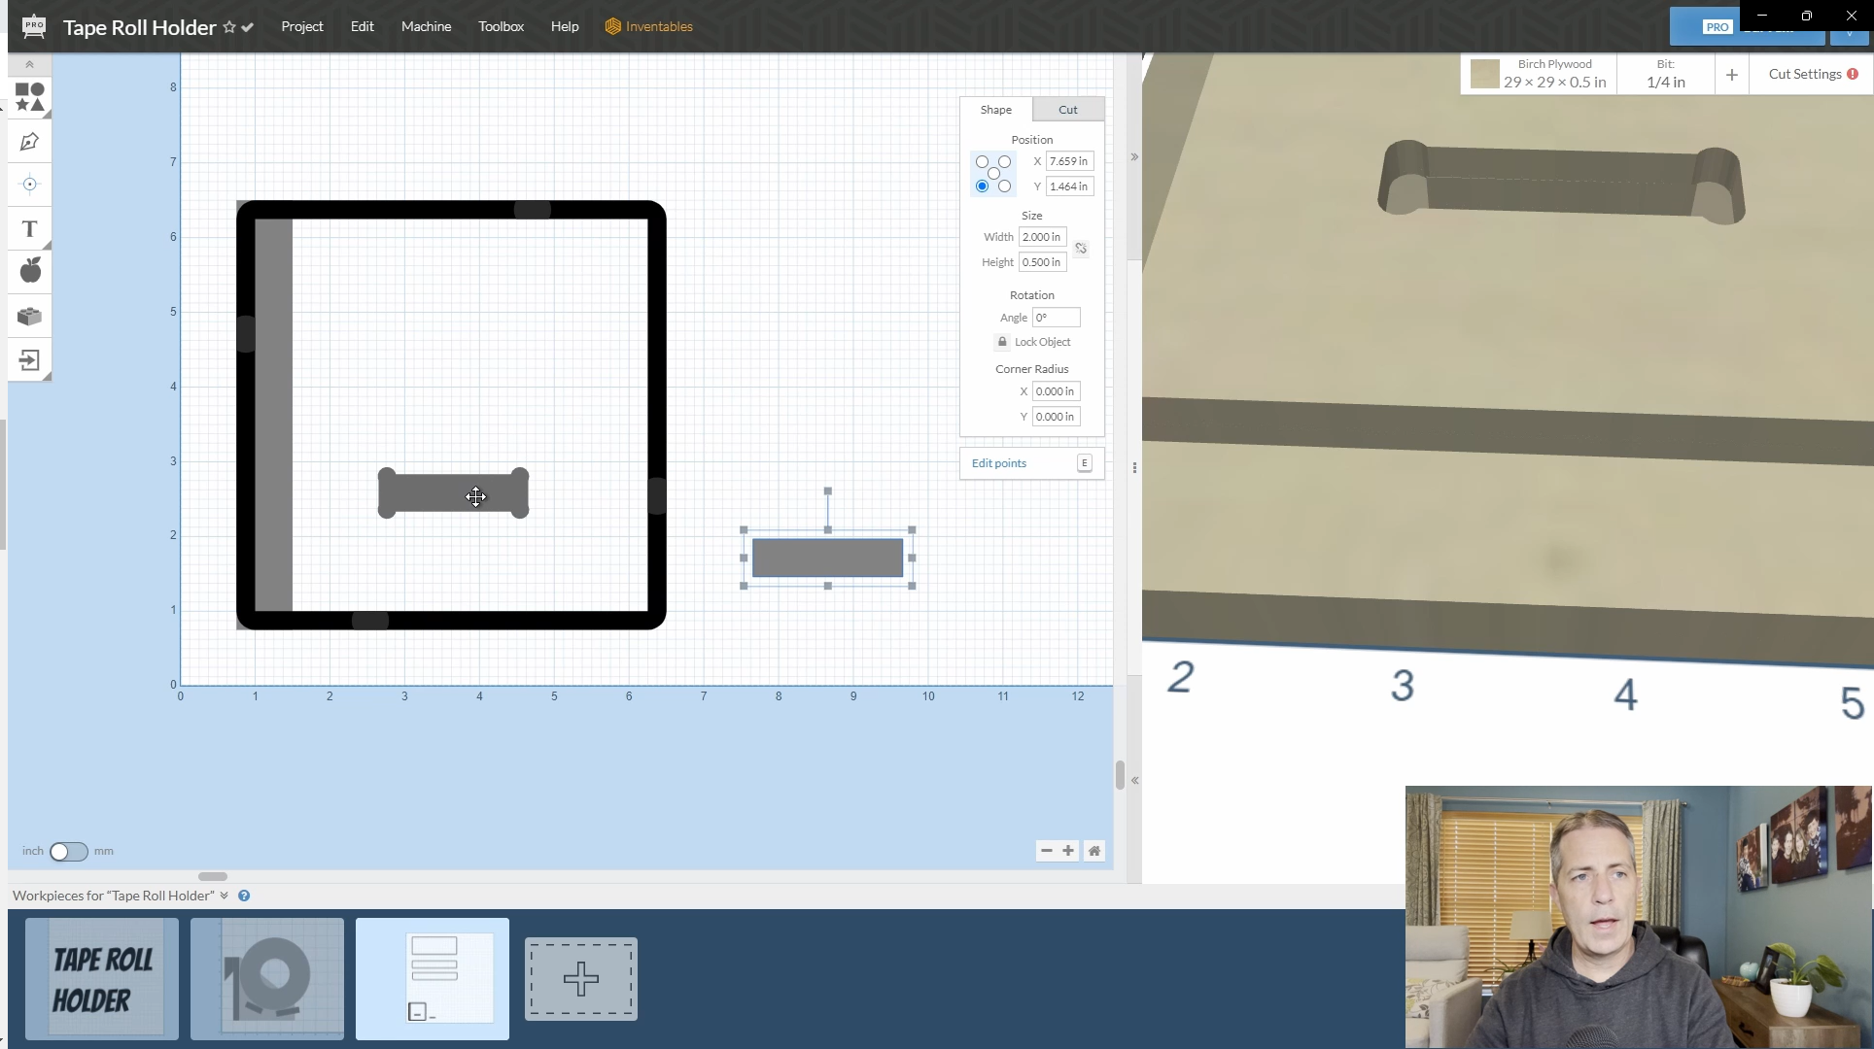This screenshot has height=1049, width=1874.
Task: Select the bottom-right position anchor radio
Action: [x=1004, y=186]
